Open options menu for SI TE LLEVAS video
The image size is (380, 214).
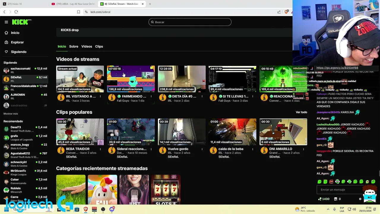pos(253,96)
